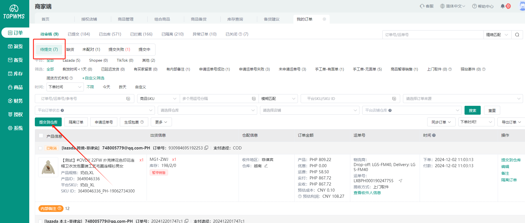Open 商品管理 navigation tab
Image resolution: width=525 pixels, height=223 pixels.
(x=126, y=19)
